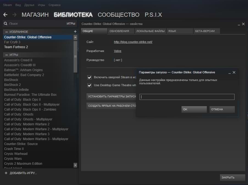
Task: Open the Valve developer link
Action: (x=118, y=51)
